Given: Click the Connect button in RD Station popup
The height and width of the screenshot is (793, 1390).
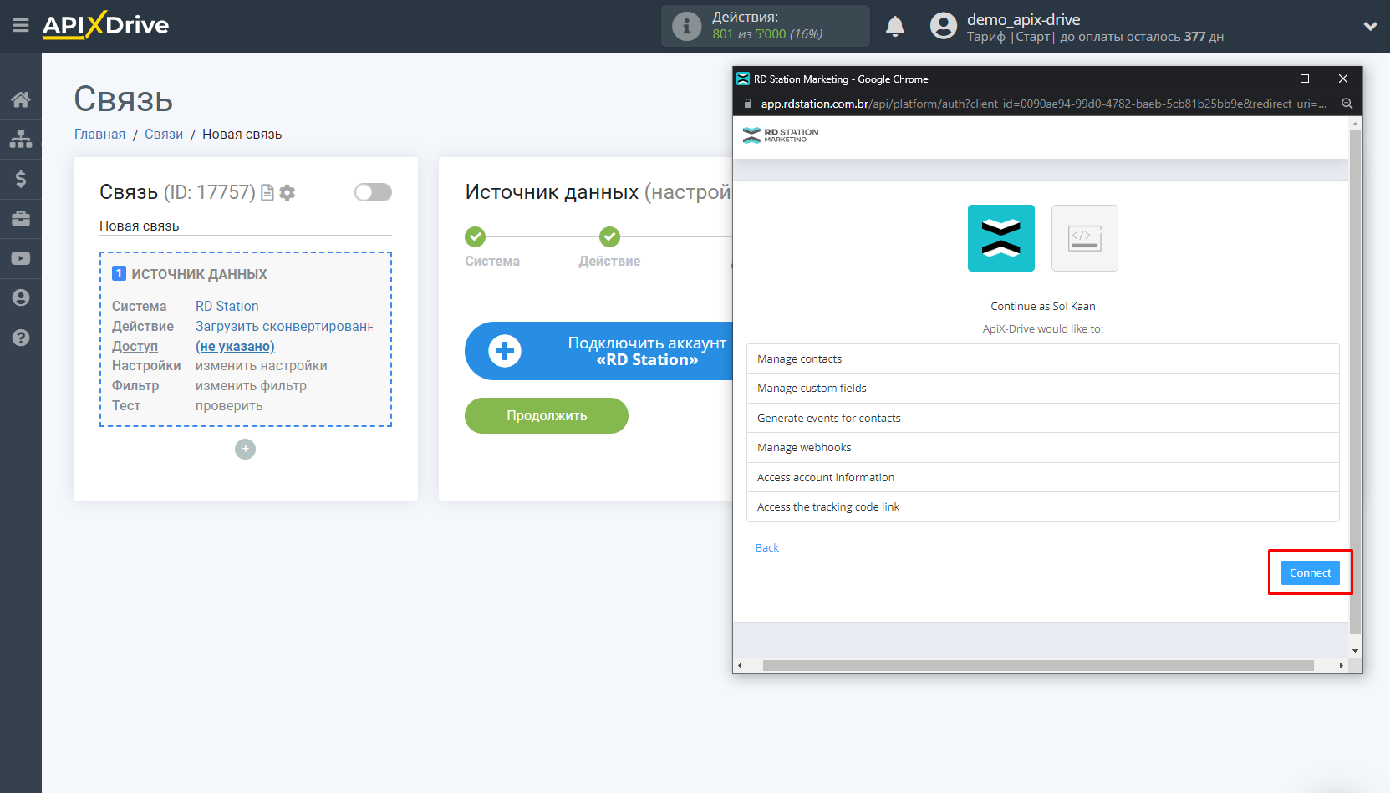Looking at the screenshot, I should (x=1310, y=573).
